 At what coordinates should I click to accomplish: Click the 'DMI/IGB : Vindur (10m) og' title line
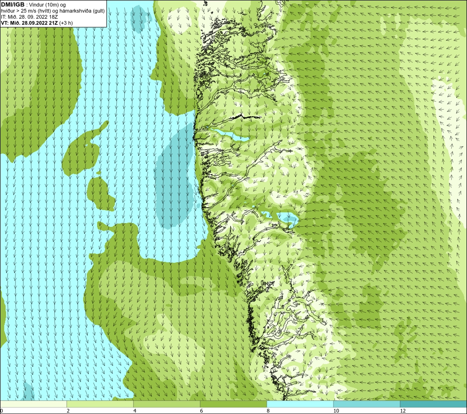[x=34, y=5]
